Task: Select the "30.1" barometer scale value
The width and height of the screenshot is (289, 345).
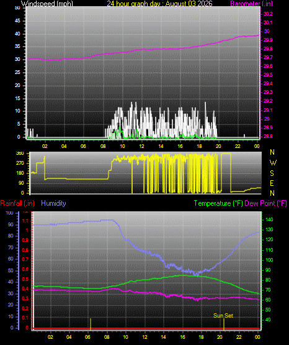Action: pos(268,22)
